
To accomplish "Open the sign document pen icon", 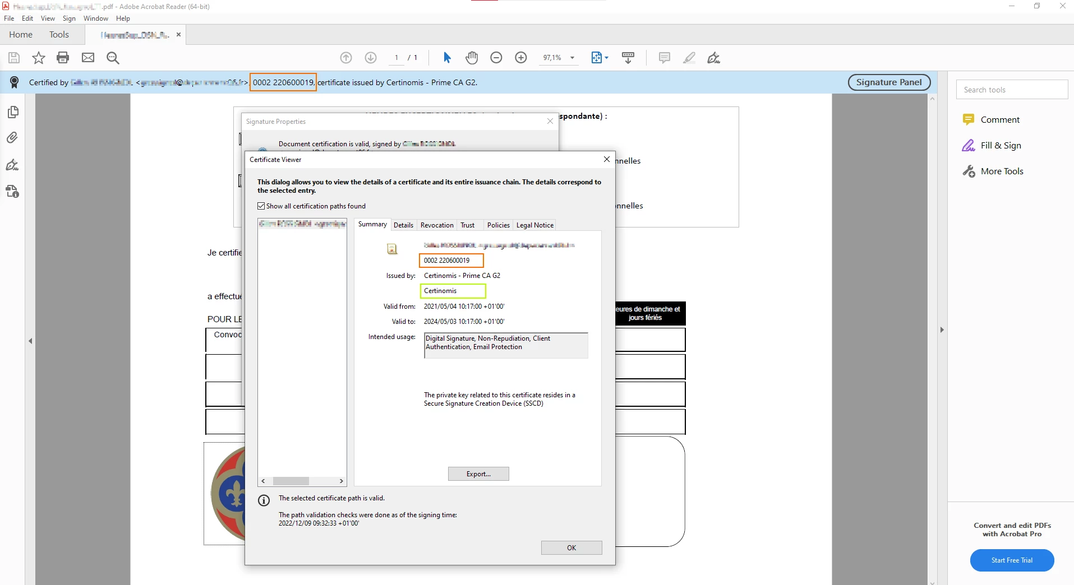I will point(713,58).
